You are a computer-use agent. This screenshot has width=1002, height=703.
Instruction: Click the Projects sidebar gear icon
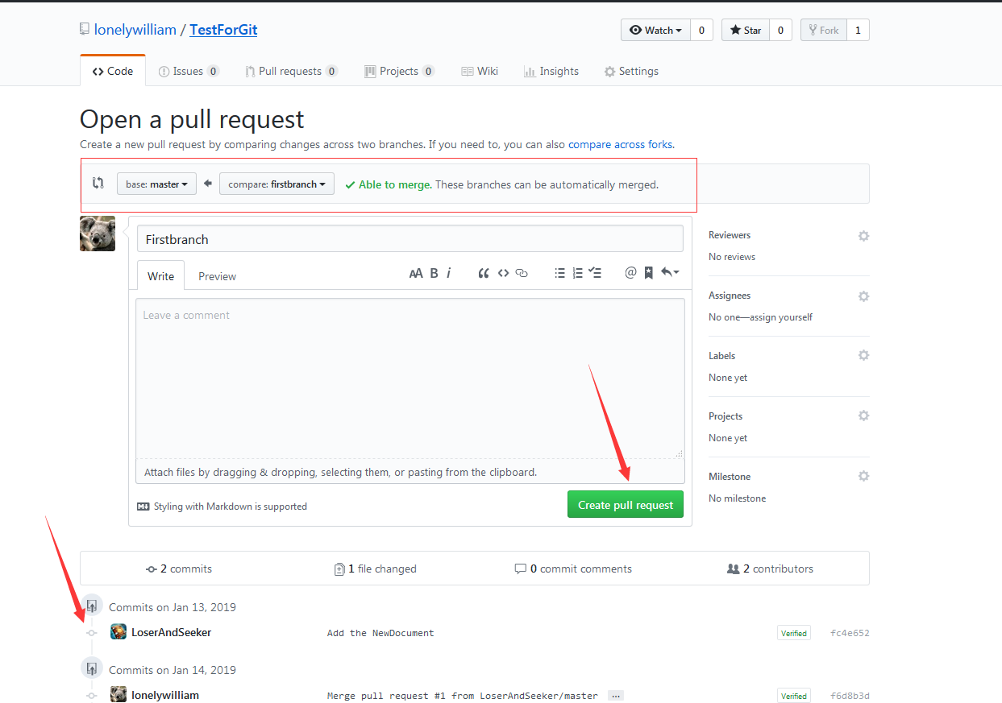(863, 416)
